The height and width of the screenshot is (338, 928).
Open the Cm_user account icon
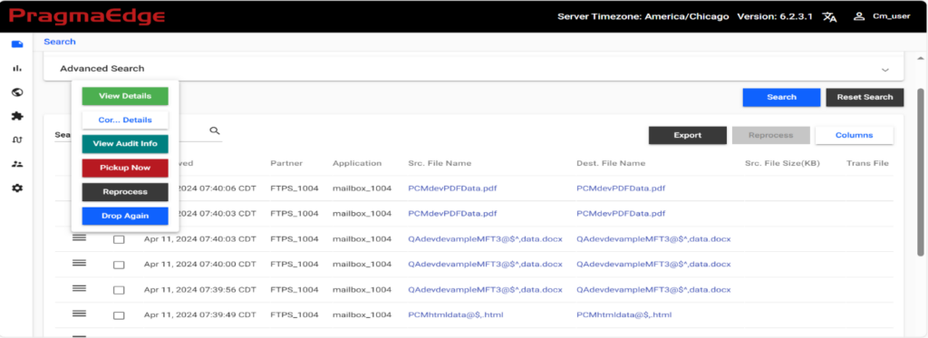coord(859,16)
